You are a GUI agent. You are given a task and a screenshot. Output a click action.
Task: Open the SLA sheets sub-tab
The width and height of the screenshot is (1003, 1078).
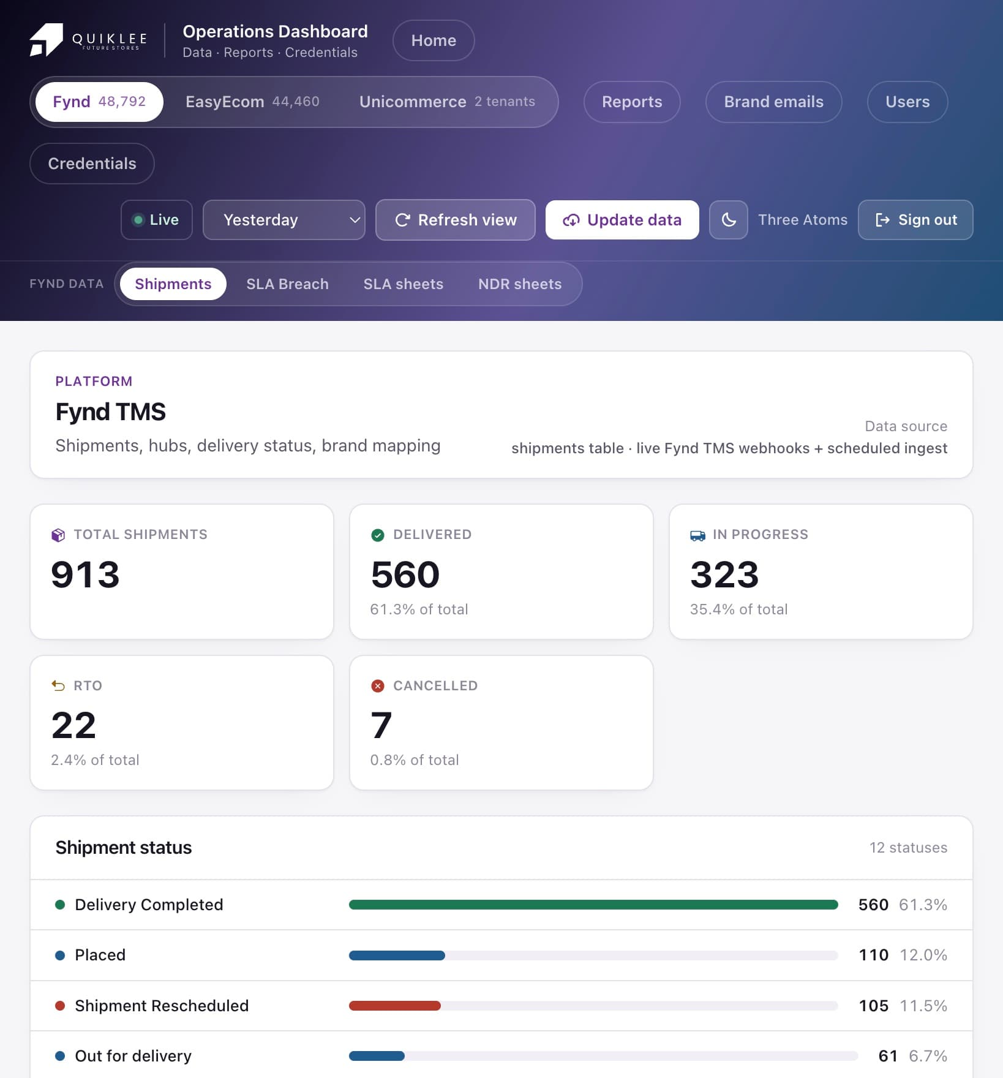click(x=404, y=284)
